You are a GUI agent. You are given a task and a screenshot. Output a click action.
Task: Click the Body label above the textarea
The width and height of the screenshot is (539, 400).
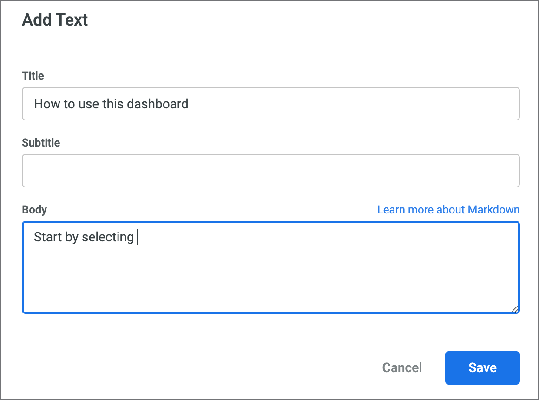tap(34, 210)
